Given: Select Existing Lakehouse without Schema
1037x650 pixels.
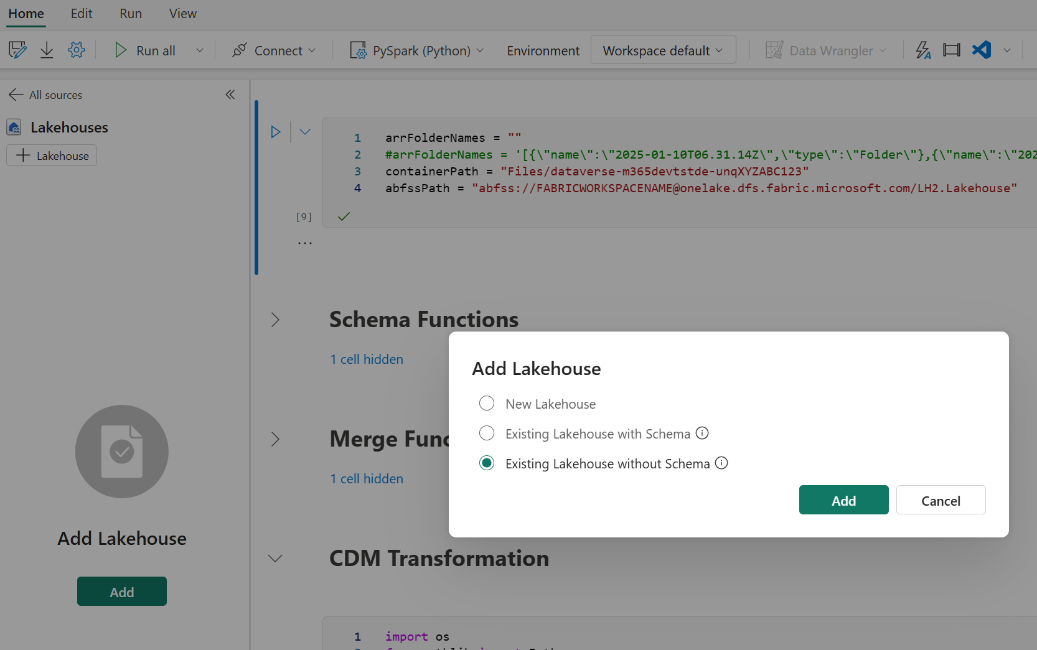Looking at the screenshot, I should pos(486,463).
